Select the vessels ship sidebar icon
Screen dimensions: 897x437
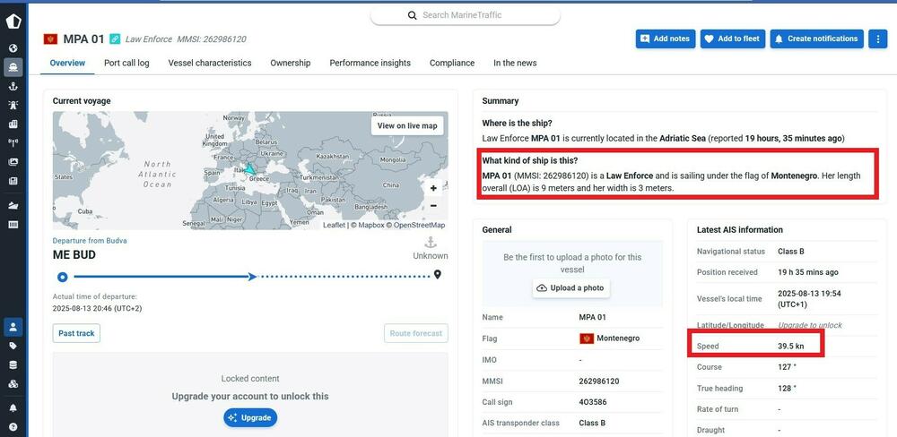[13, 67]
